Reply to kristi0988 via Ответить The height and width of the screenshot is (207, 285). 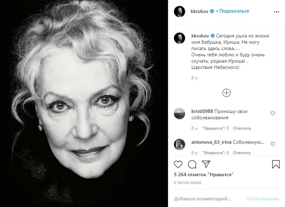click(242, 128)
